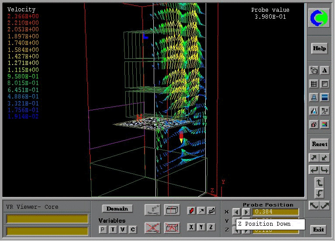Click the Exit button

[x=319, y=229]
